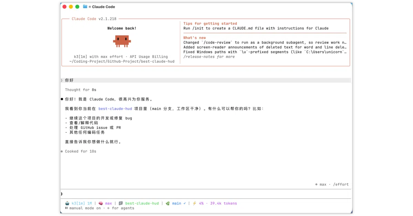Image resolution: width=413 pixels, height=216 pixels.
Task: Click the main branch checkmark indicator
Action: pyautogui.click(x=184, y=203)
